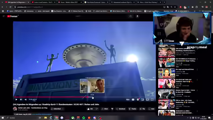
Task: Skip to the next video in the player
Action: coord(21,99)
